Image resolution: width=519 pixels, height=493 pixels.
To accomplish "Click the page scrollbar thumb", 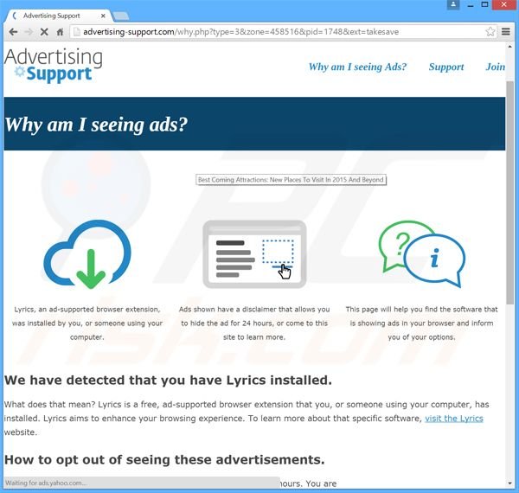I will pos(509,193).
